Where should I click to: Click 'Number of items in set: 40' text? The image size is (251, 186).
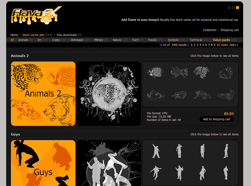(x=164, y=120)
